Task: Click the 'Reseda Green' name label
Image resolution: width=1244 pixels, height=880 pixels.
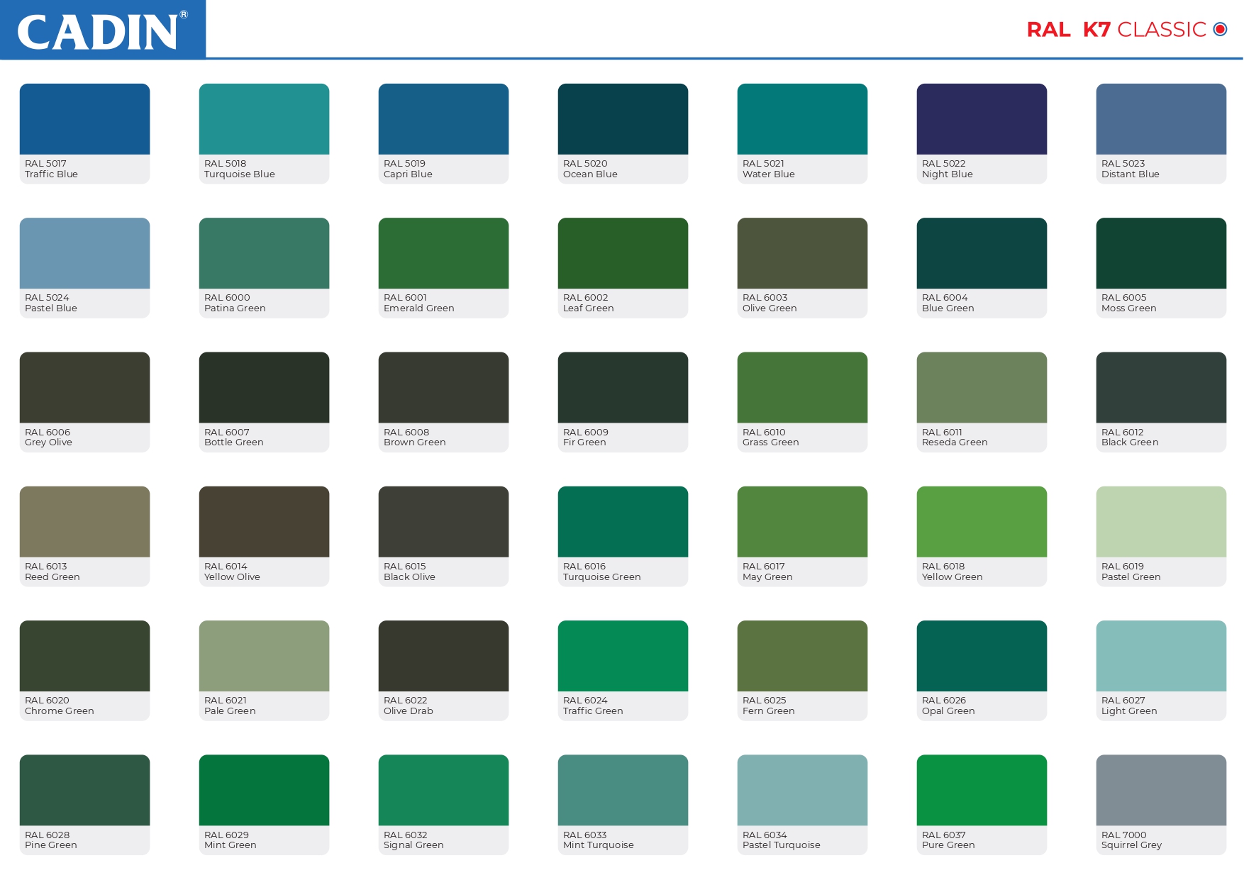Action: [x=955, y=442]
